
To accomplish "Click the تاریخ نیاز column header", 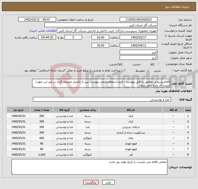I will pos(18,110).
